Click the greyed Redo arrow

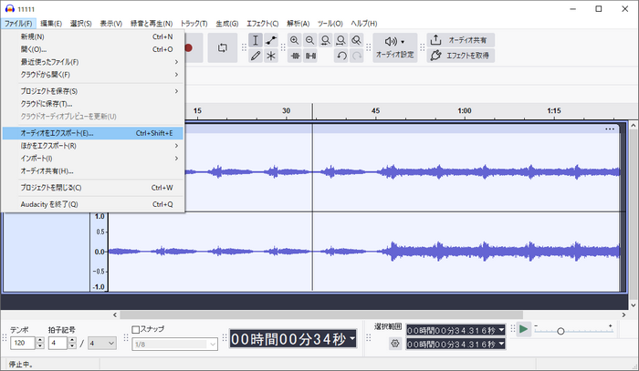357,56
